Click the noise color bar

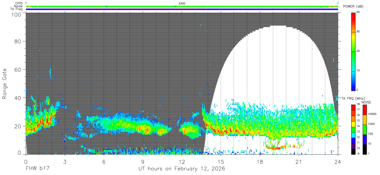click(x=364, y=129)
